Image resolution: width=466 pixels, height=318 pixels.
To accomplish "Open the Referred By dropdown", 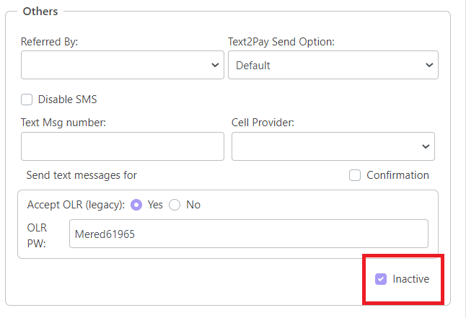I will 123,65.
